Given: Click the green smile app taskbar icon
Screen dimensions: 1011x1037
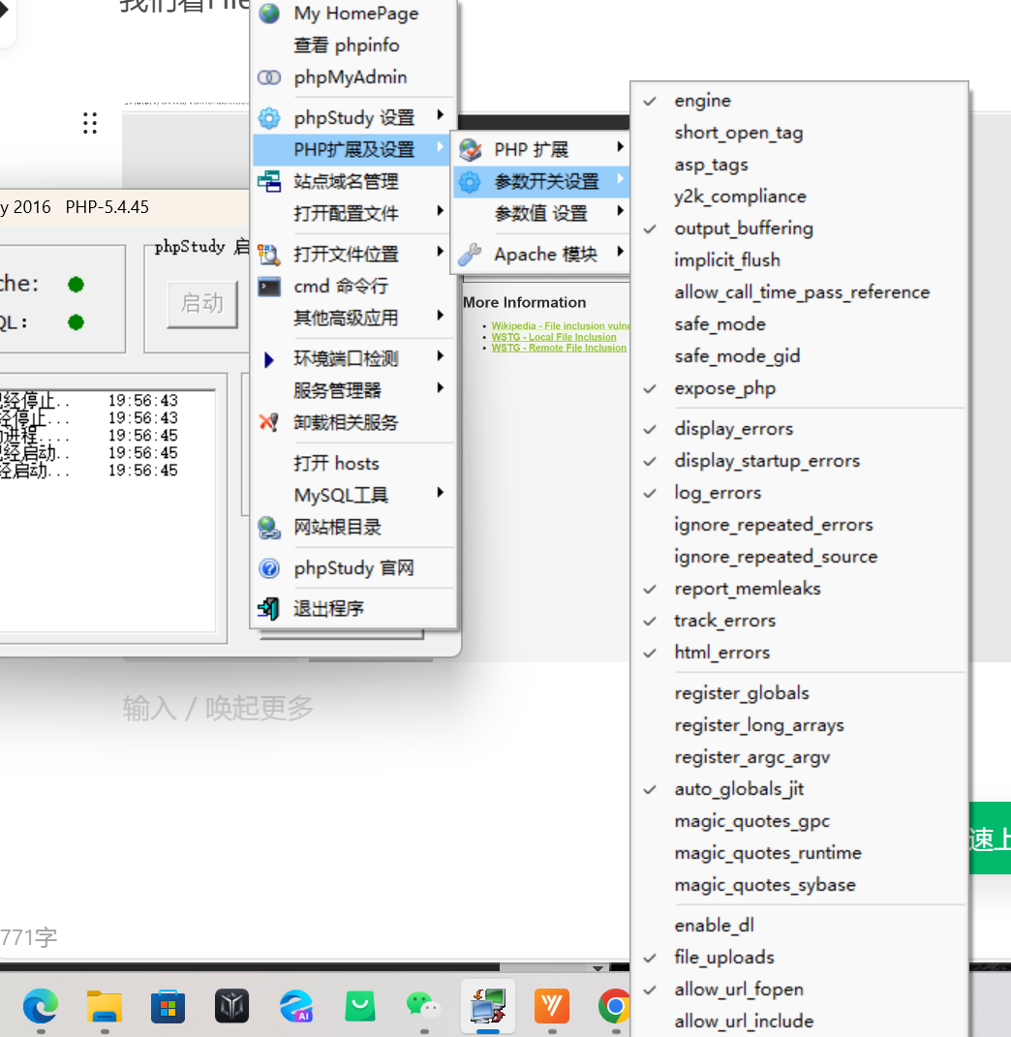Looking at the screenshot, I should 360,1007.
